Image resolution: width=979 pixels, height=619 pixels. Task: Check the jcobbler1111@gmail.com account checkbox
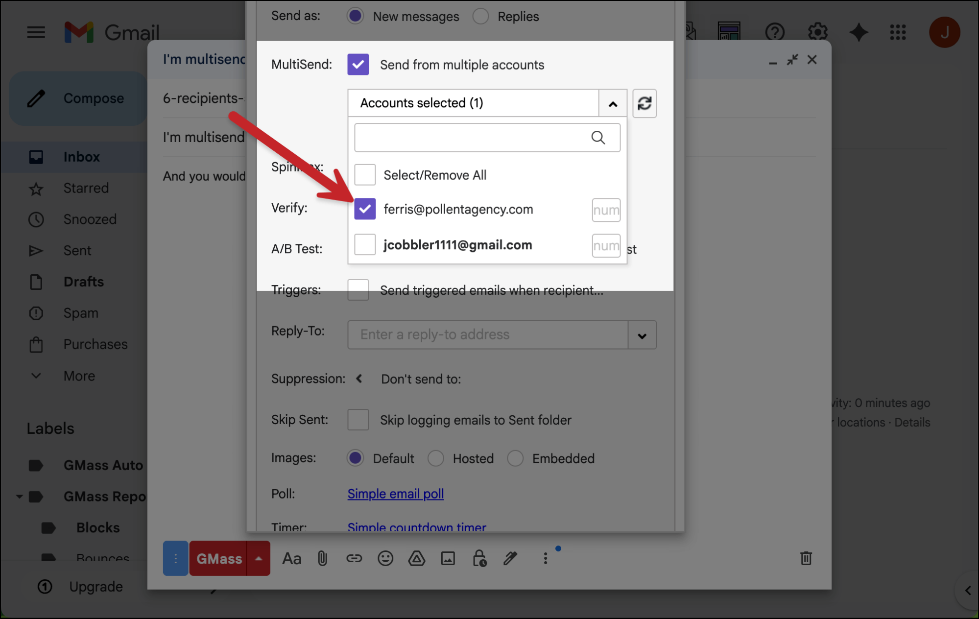[365, 245]
